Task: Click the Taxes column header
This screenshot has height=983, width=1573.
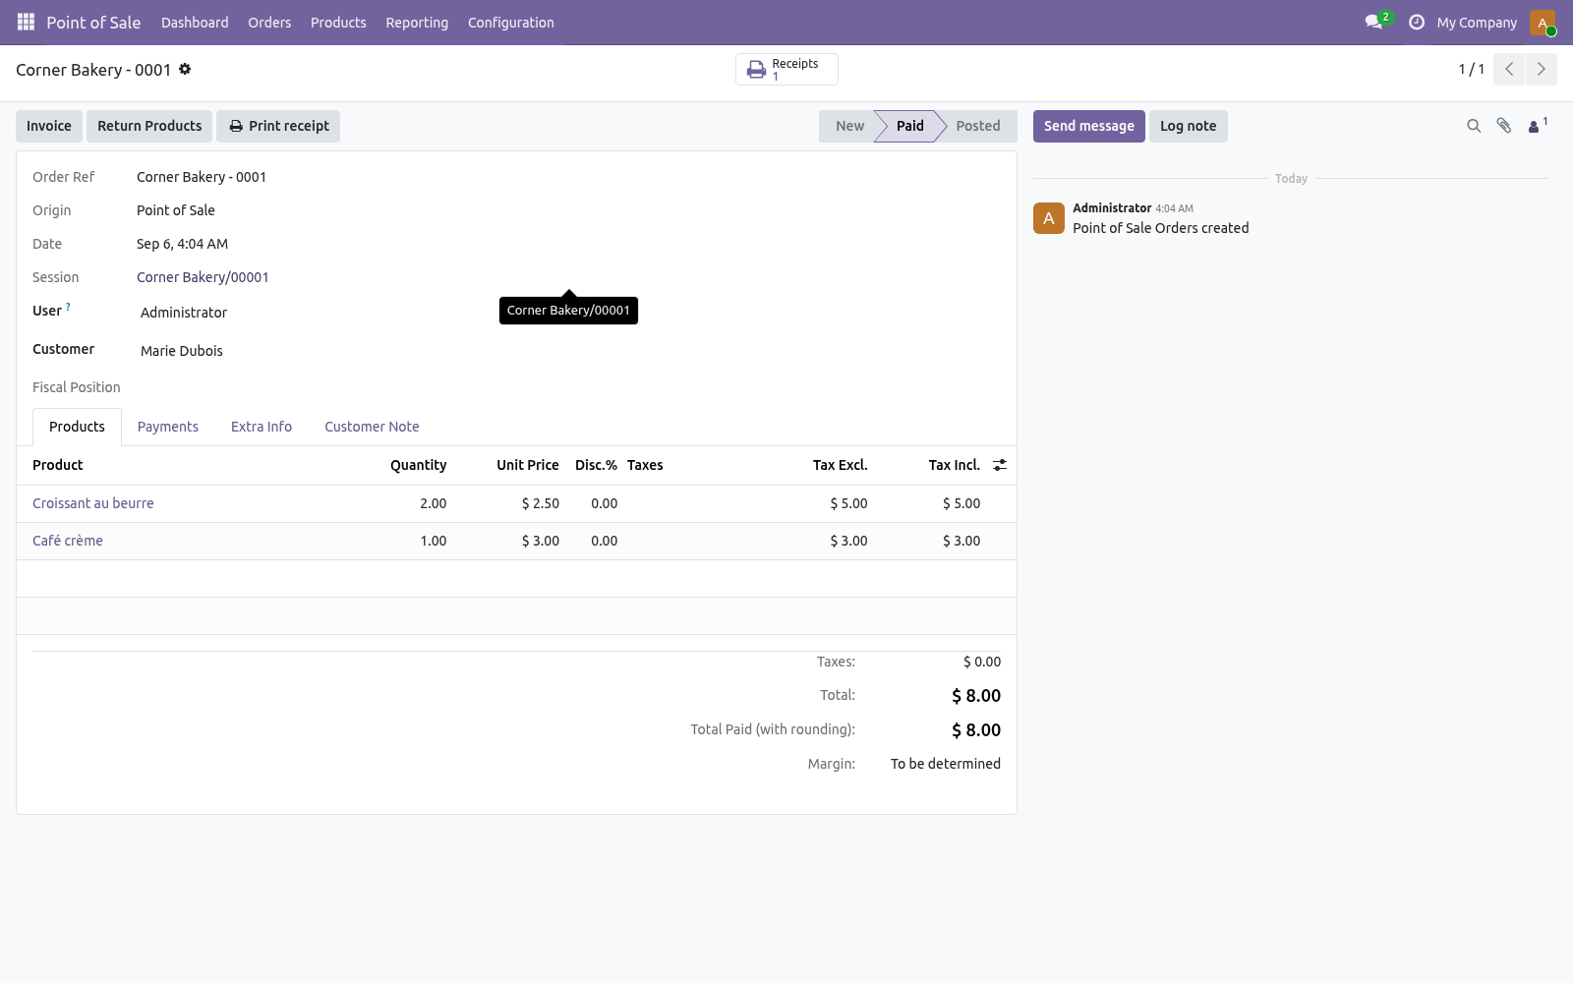Action: [x=645, y=465]
